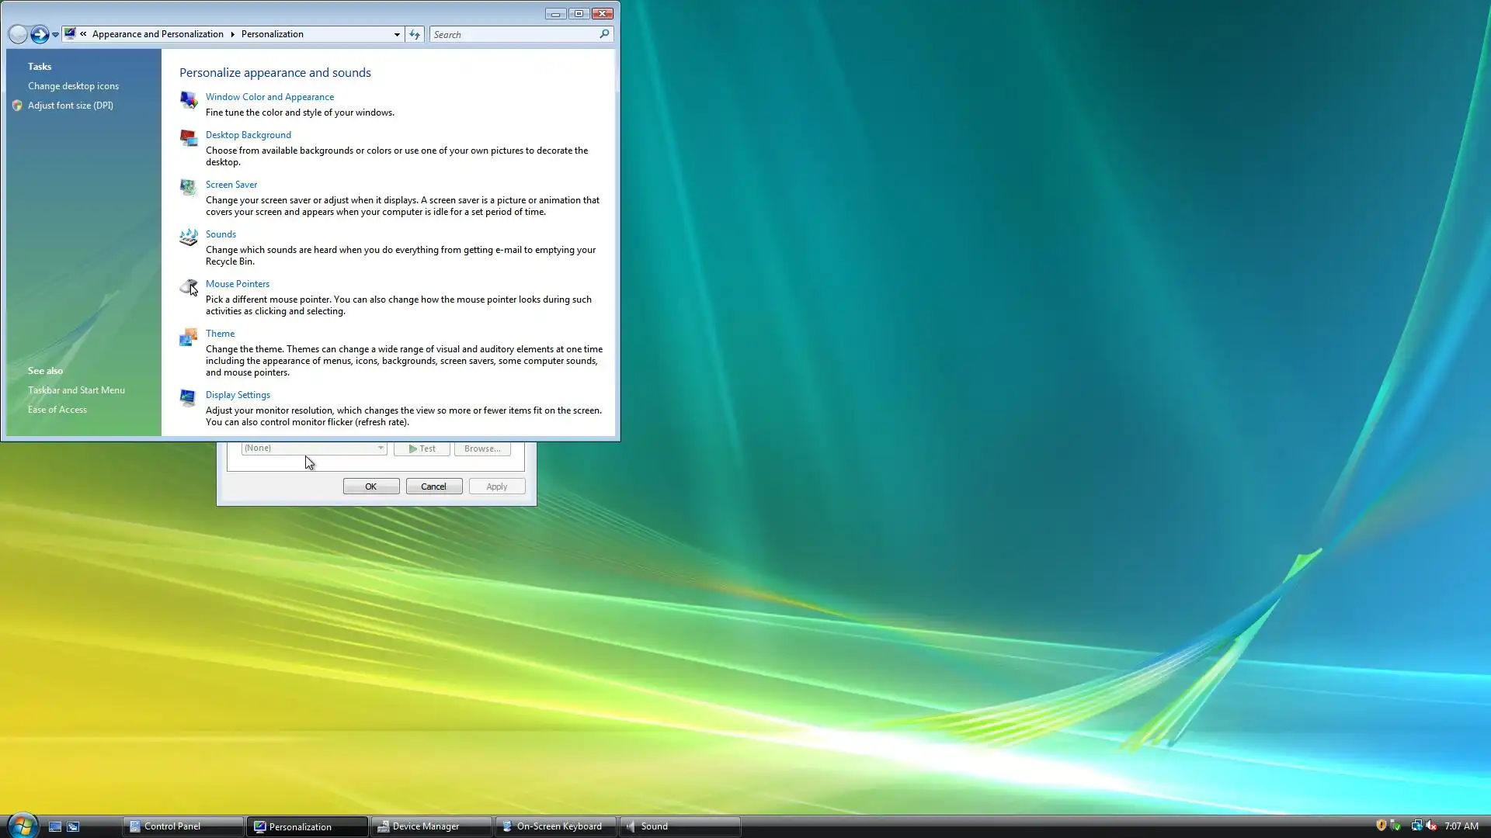Viewport: 1491px width, 838px height.
Task: Click the Theme icon
Action: pyautogui.click(x=188, y=337)
